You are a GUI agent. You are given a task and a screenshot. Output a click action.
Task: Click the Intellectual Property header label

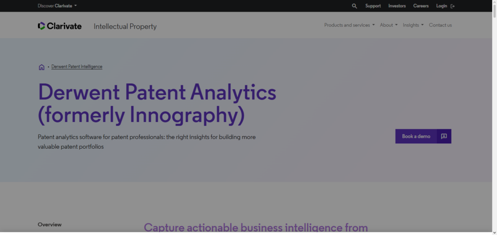coord(125,27)
